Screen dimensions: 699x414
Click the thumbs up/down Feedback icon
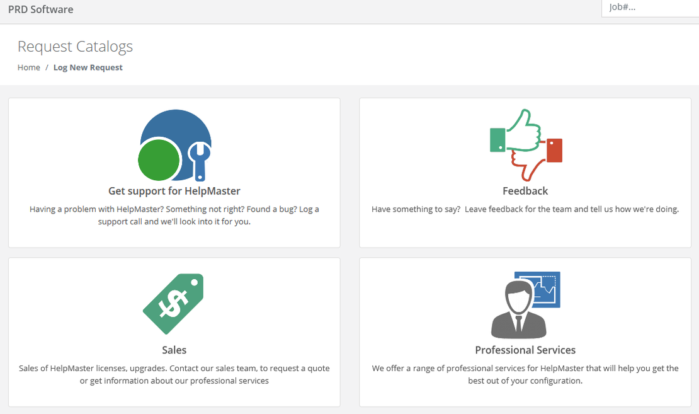click(x=526, y=145)
